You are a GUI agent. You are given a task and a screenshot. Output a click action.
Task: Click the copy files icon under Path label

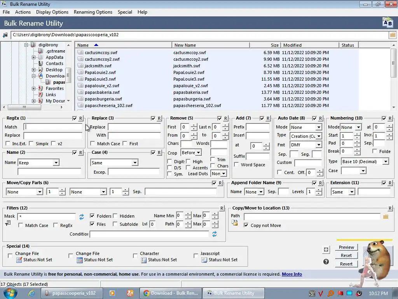[234, 223]
